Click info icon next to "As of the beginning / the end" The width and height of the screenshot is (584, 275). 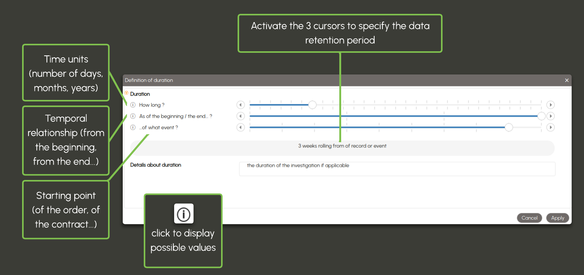[x=133, y=116]
